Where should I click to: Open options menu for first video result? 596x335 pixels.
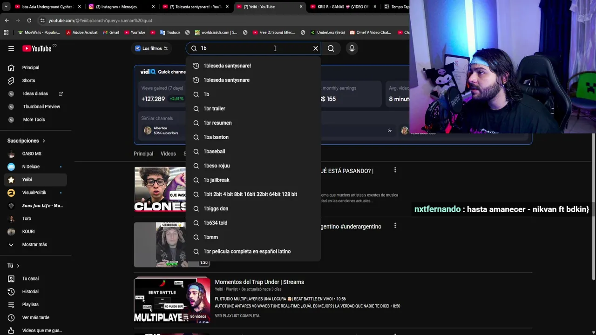point(395,170)
